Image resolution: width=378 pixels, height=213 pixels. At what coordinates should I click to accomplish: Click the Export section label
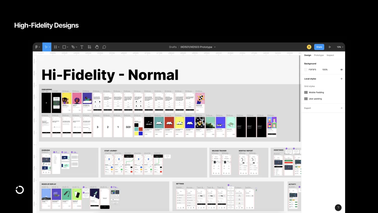[307, 108]
